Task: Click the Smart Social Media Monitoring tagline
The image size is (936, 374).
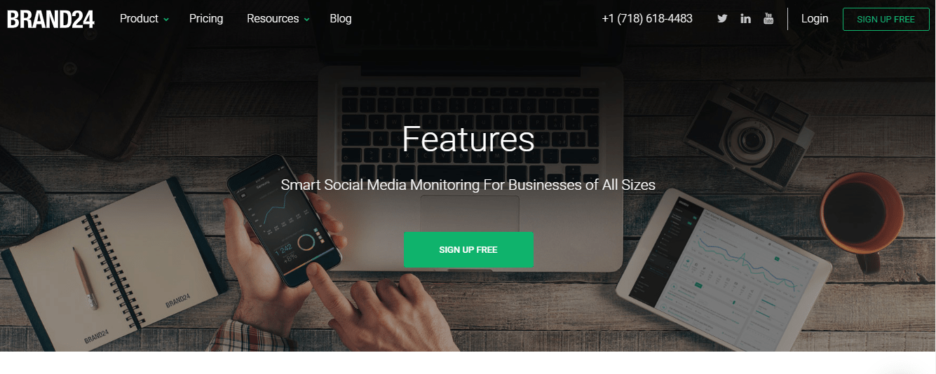Action: 468,185
